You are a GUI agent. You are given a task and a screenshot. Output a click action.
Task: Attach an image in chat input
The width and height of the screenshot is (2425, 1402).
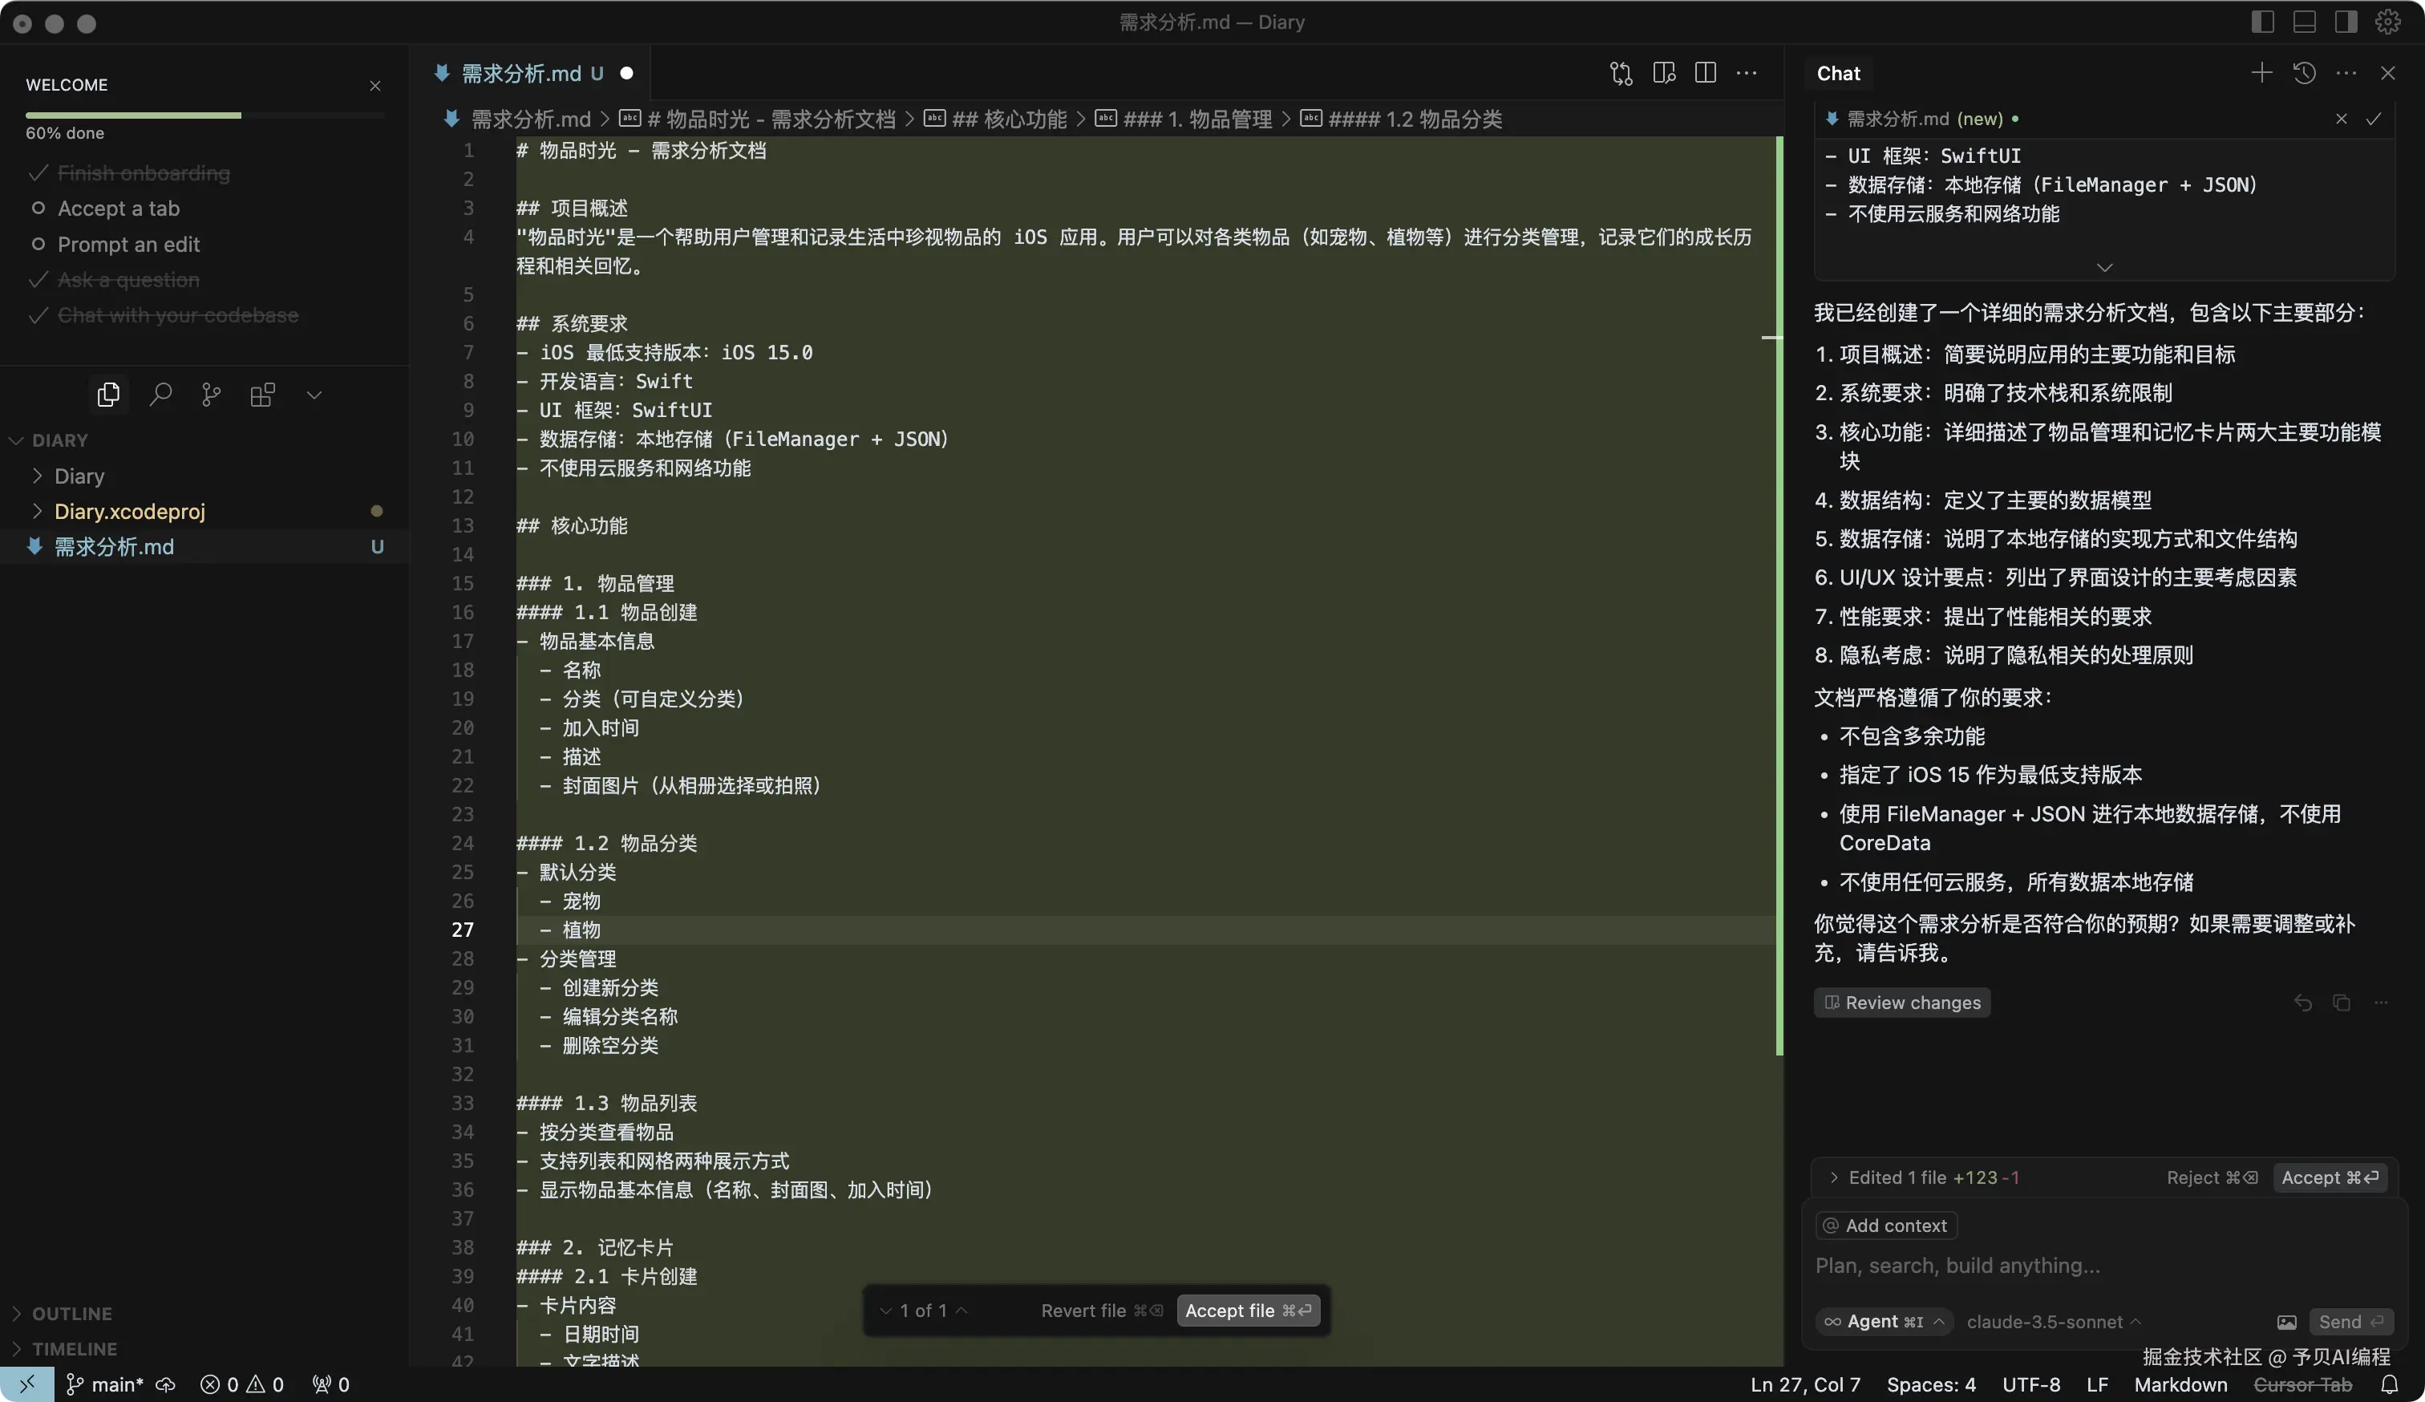(2286, 1322)
